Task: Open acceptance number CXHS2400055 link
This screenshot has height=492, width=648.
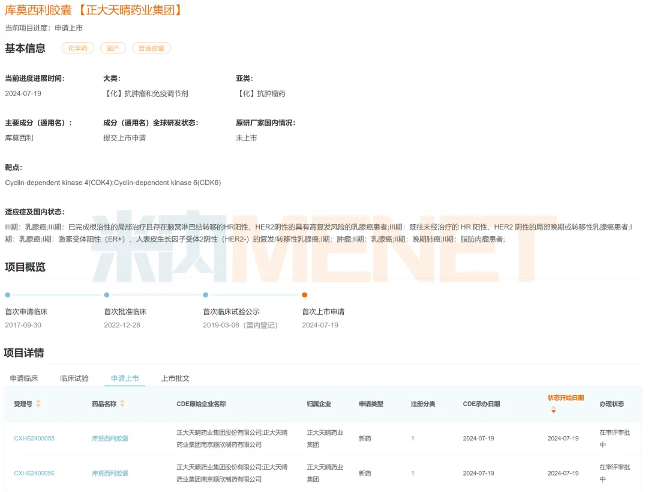Action: (x=34, y=439)
